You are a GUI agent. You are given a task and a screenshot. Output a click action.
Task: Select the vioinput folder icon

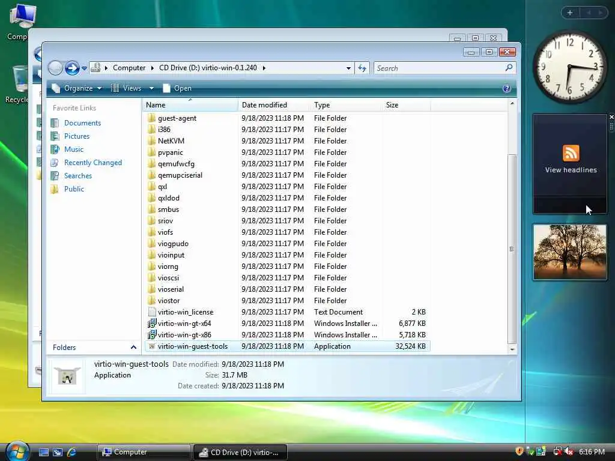coord(152,255)
